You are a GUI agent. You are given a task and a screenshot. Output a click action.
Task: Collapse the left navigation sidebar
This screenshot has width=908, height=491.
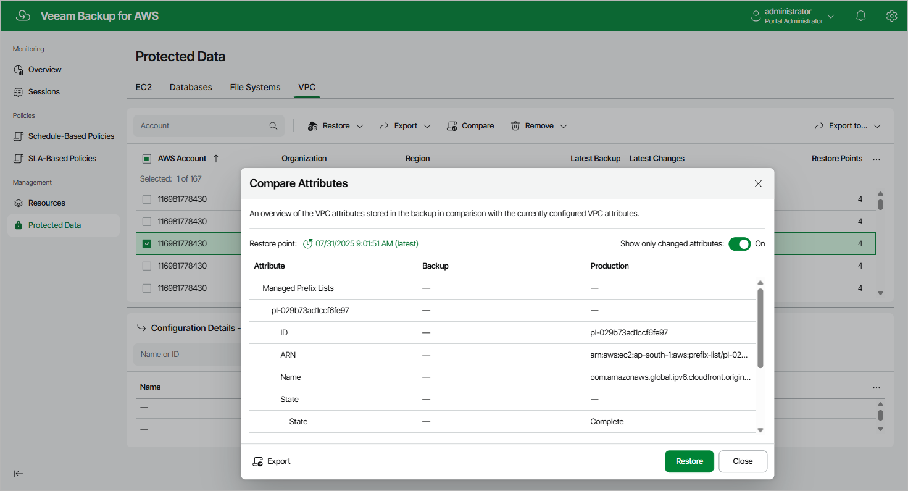[19, 474]
